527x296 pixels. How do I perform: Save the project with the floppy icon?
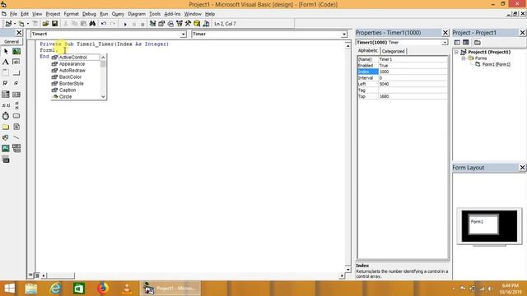[x=54, y=24]
